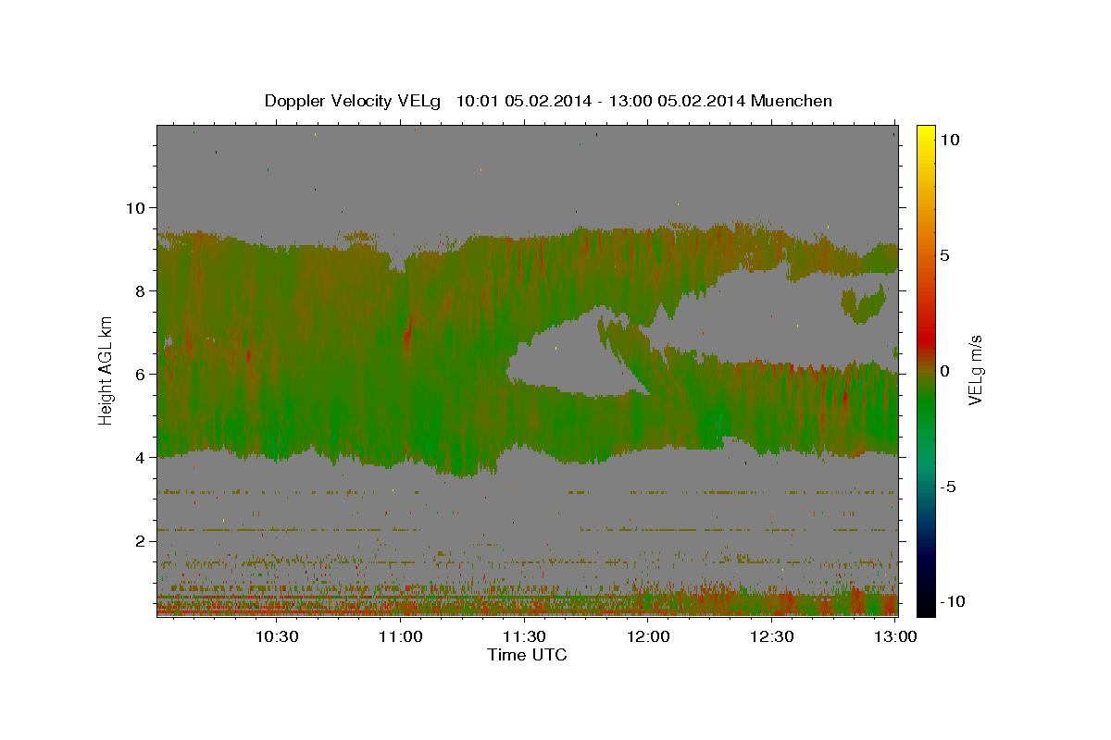Image resolution: width=1111 pixels, height=740 pixels.
Task: Click the colorbar value -5 label
Action: (949, 487)
